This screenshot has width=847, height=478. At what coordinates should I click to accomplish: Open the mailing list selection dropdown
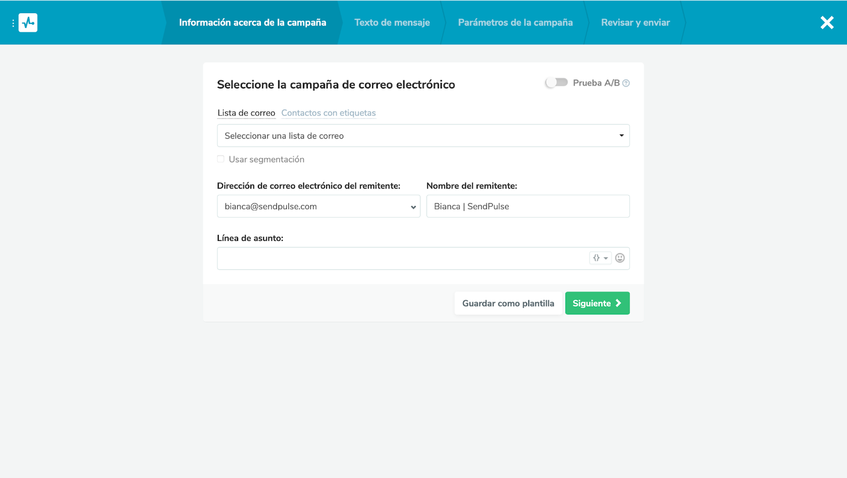pos(423,136)
